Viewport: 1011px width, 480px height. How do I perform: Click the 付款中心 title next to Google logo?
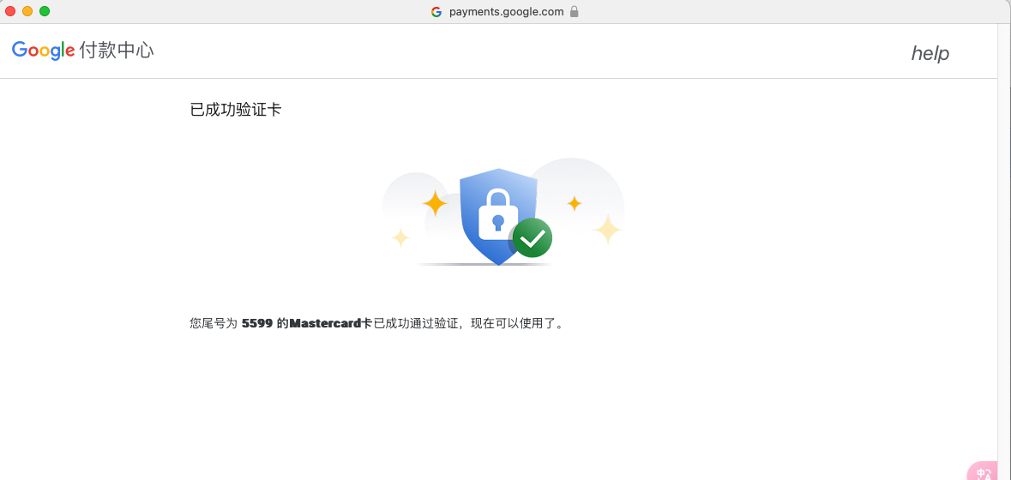point(117,51)
